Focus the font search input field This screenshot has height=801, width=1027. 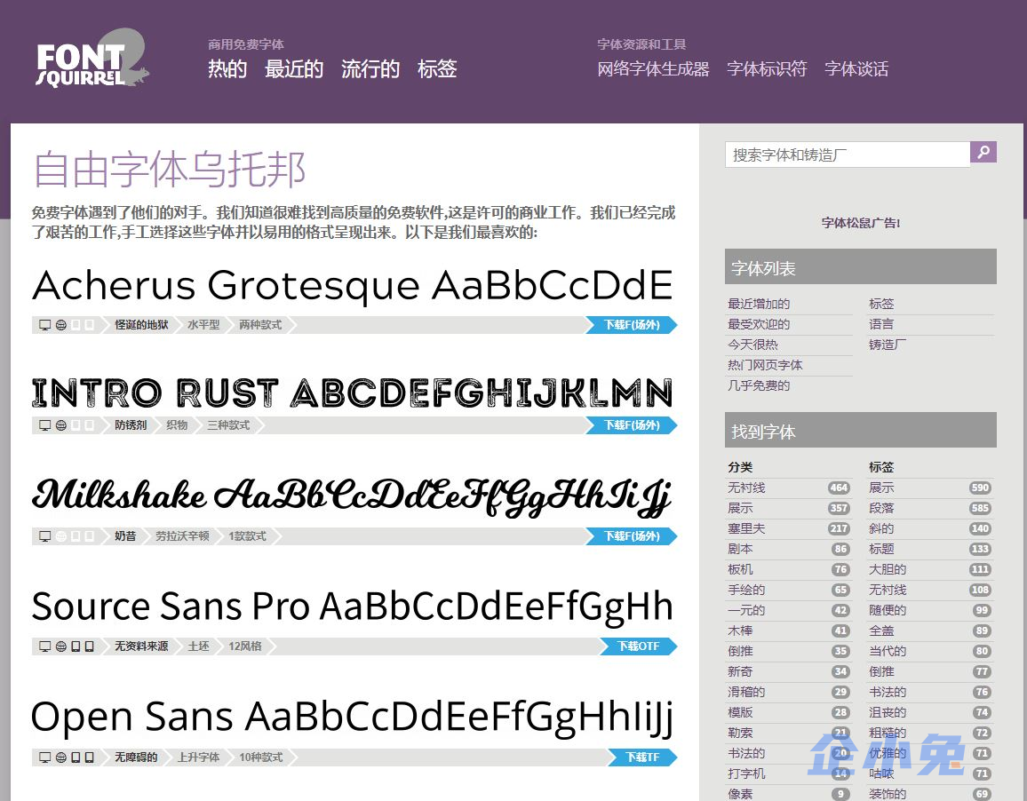(x=848, y=155)
